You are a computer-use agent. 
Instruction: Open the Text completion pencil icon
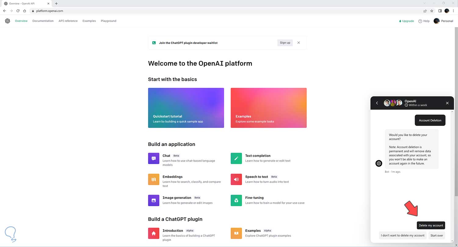tap(236, 158)
